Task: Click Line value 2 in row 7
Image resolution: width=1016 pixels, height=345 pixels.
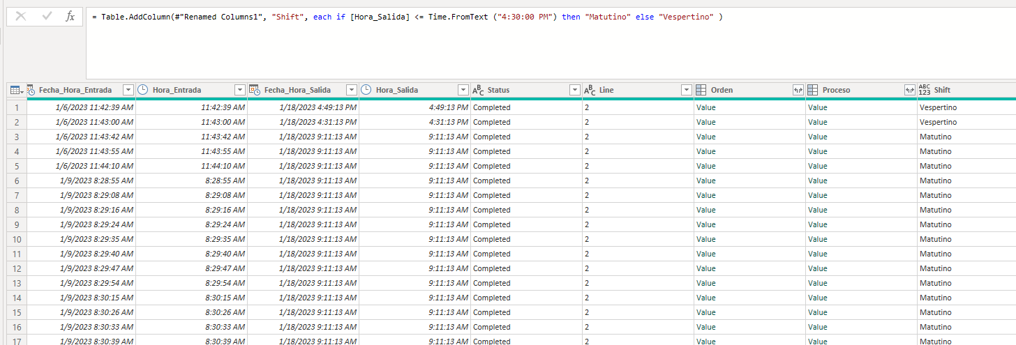Action: point(587,195)
